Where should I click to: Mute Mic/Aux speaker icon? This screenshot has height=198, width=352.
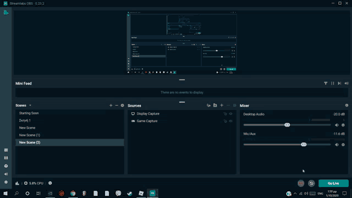click(x=337, y=145)
